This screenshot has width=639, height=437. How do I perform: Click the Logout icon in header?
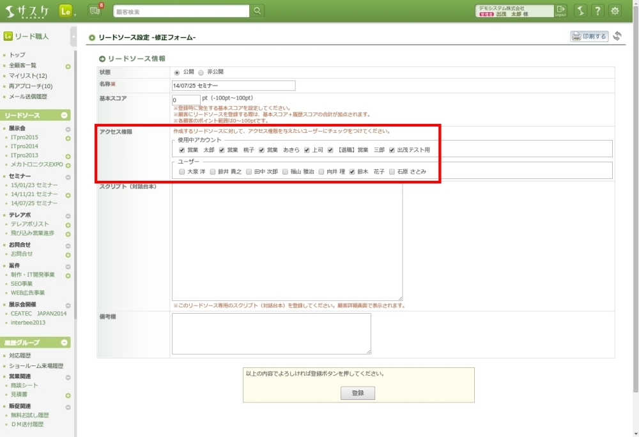560,10
